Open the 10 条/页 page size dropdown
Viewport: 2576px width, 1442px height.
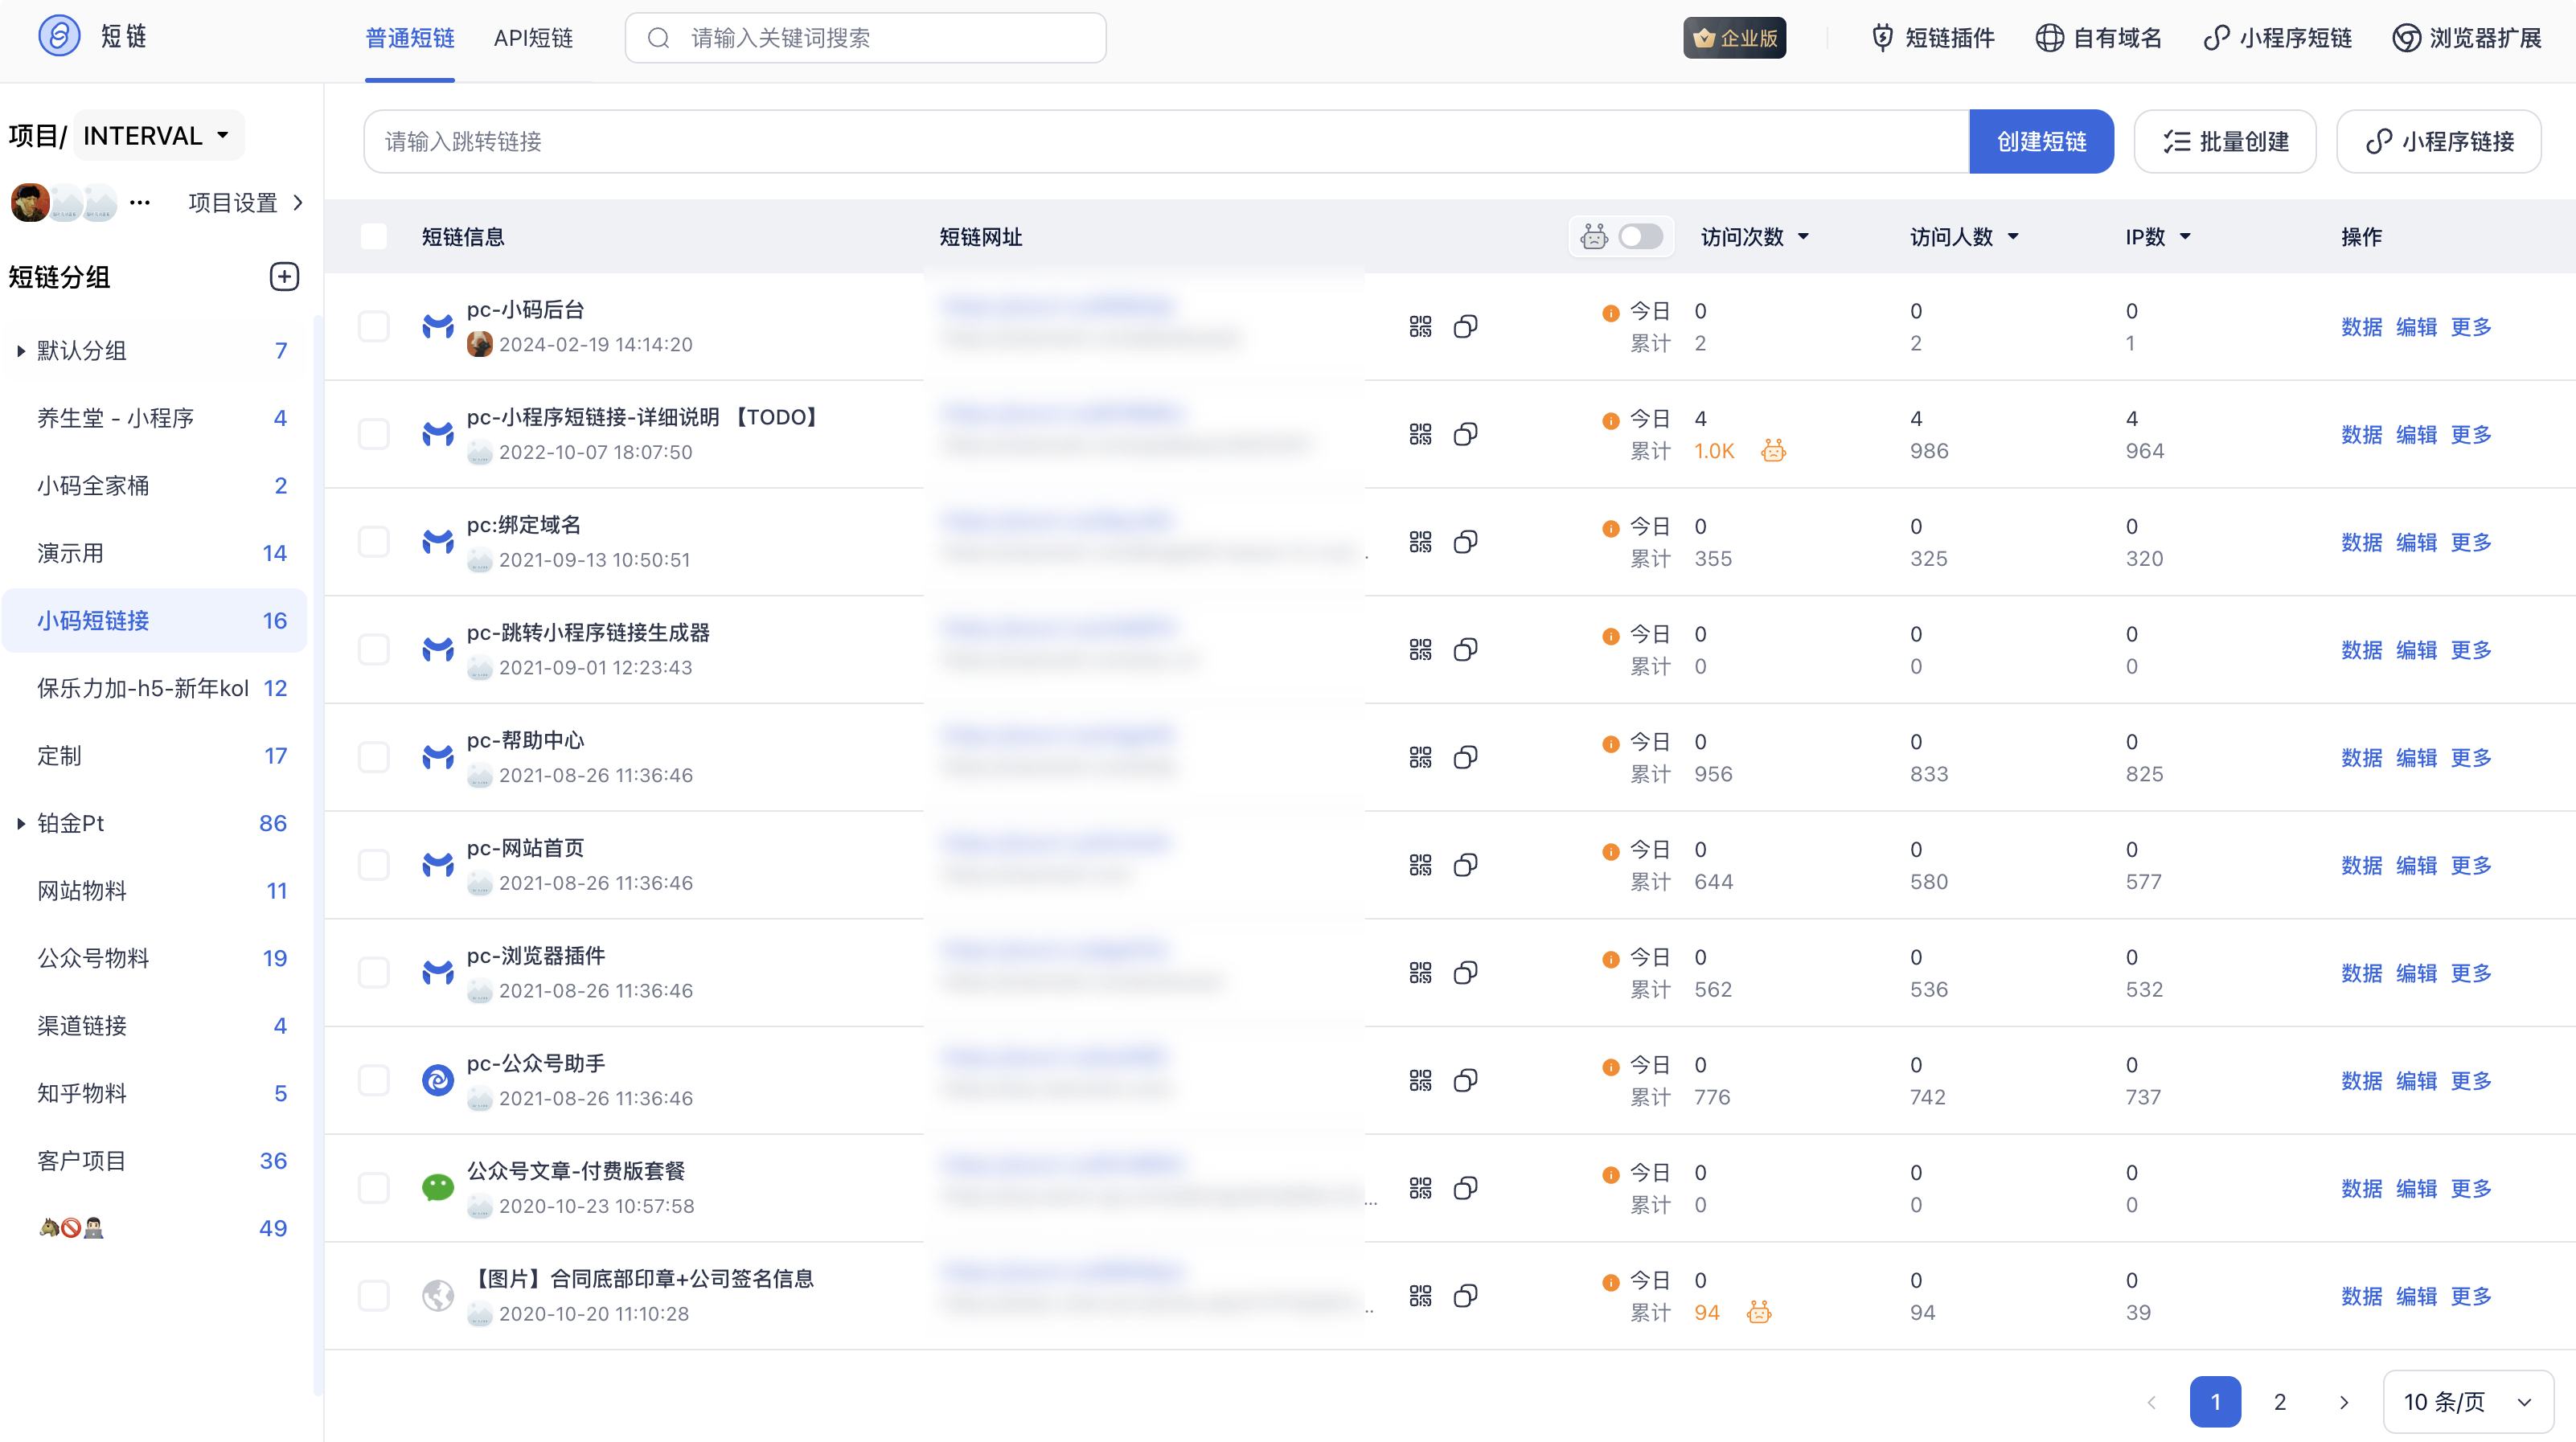tap(2467, 1401)
